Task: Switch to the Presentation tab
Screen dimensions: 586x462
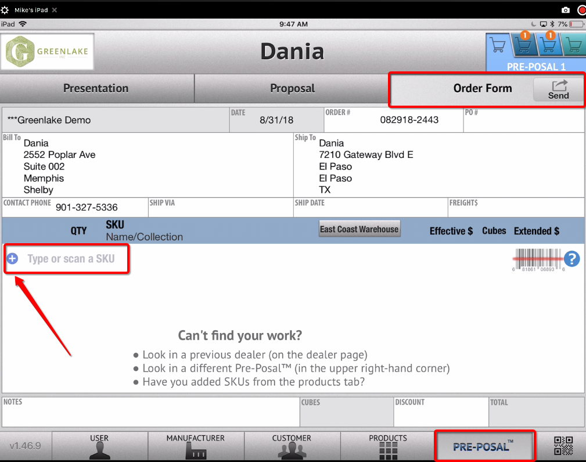Action: [97, 89]
